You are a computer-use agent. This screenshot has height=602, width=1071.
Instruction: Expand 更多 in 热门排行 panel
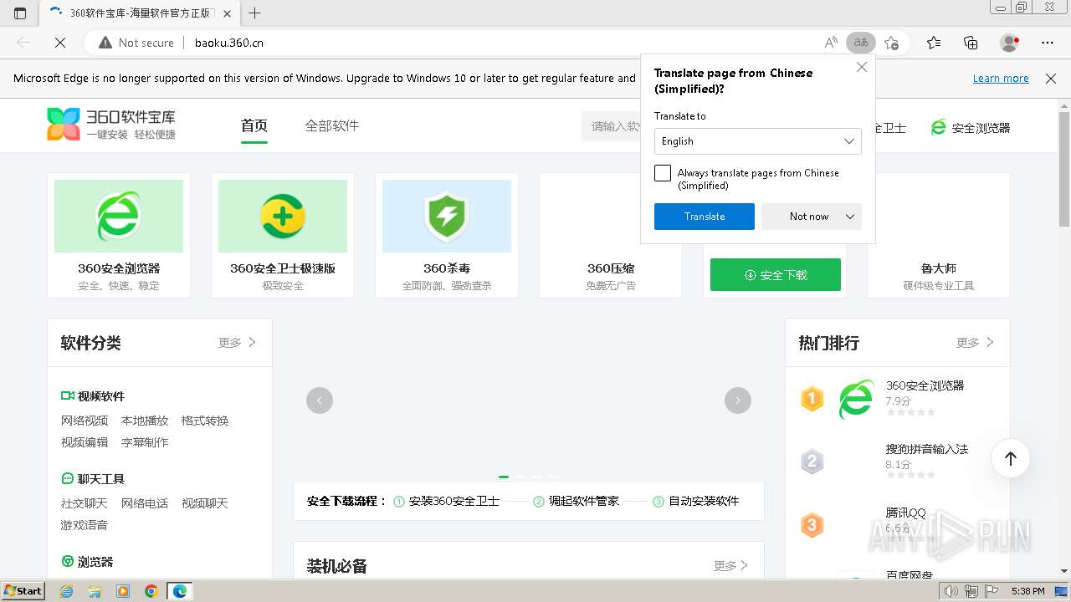(976, 343)
